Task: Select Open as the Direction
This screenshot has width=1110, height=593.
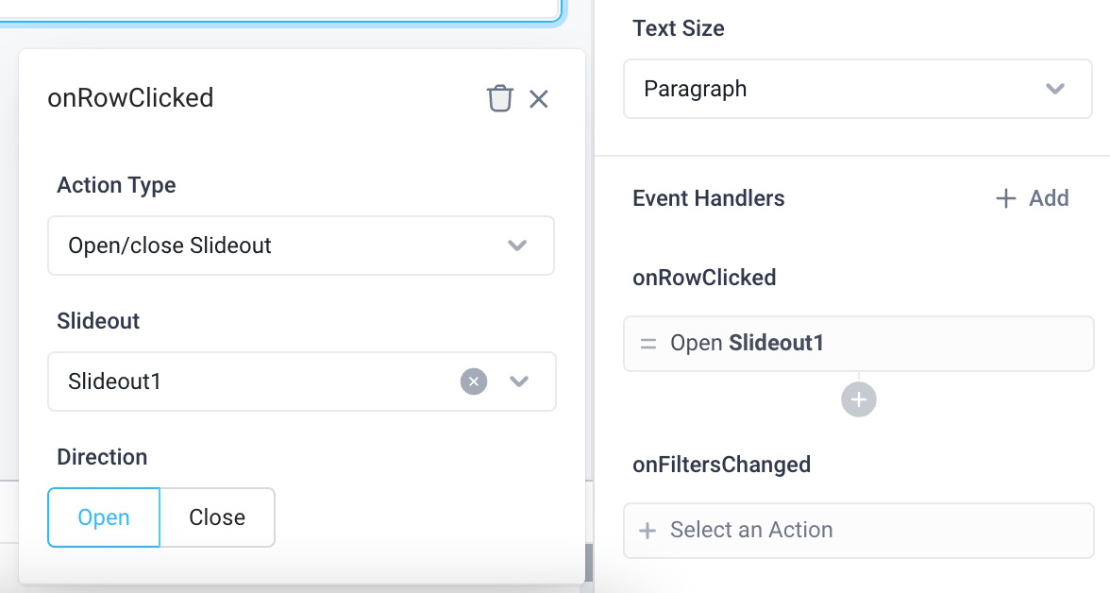Action: (103, 517)
